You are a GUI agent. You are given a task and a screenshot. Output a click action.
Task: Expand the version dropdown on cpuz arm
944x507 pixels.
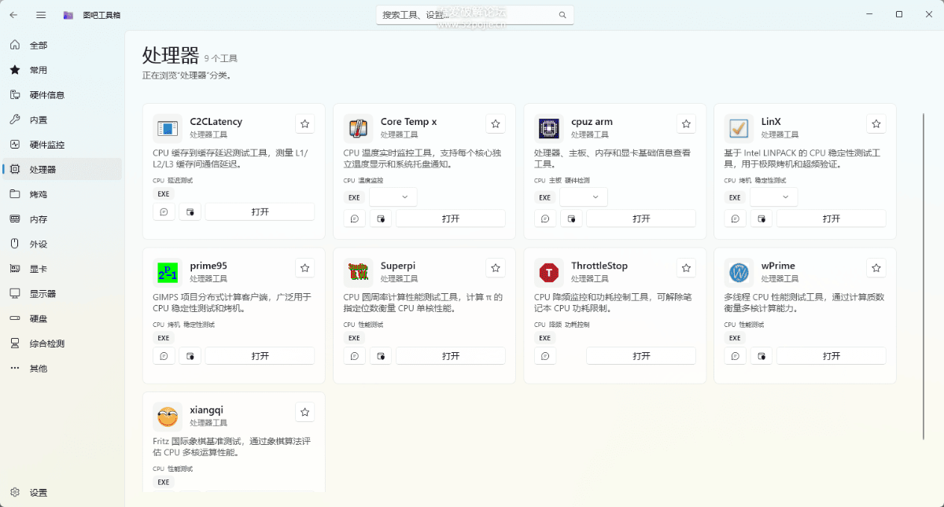[584, 197]
